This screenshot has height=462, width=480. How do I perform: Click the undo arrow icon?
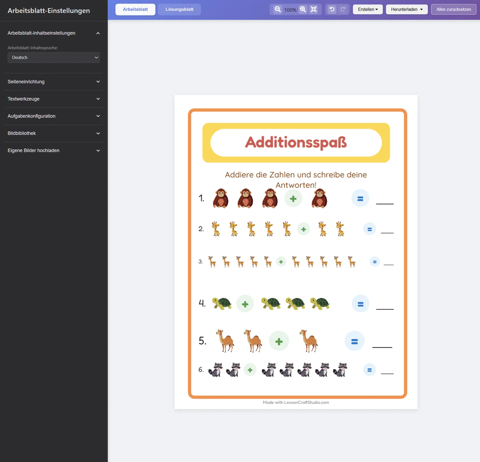pos(332,9)
